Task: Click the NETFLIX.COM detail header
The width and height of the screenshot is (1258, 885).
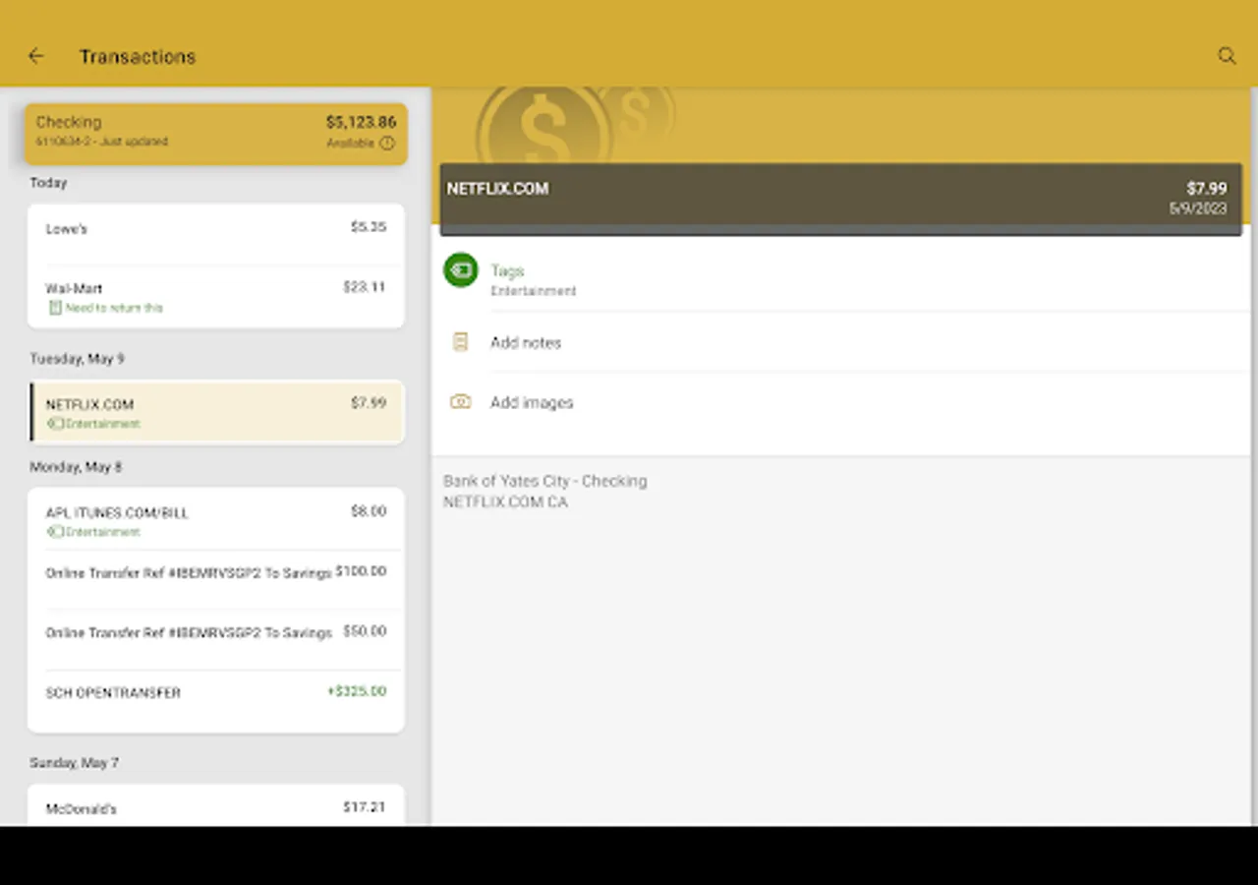Action: click(x=840, y=199)
